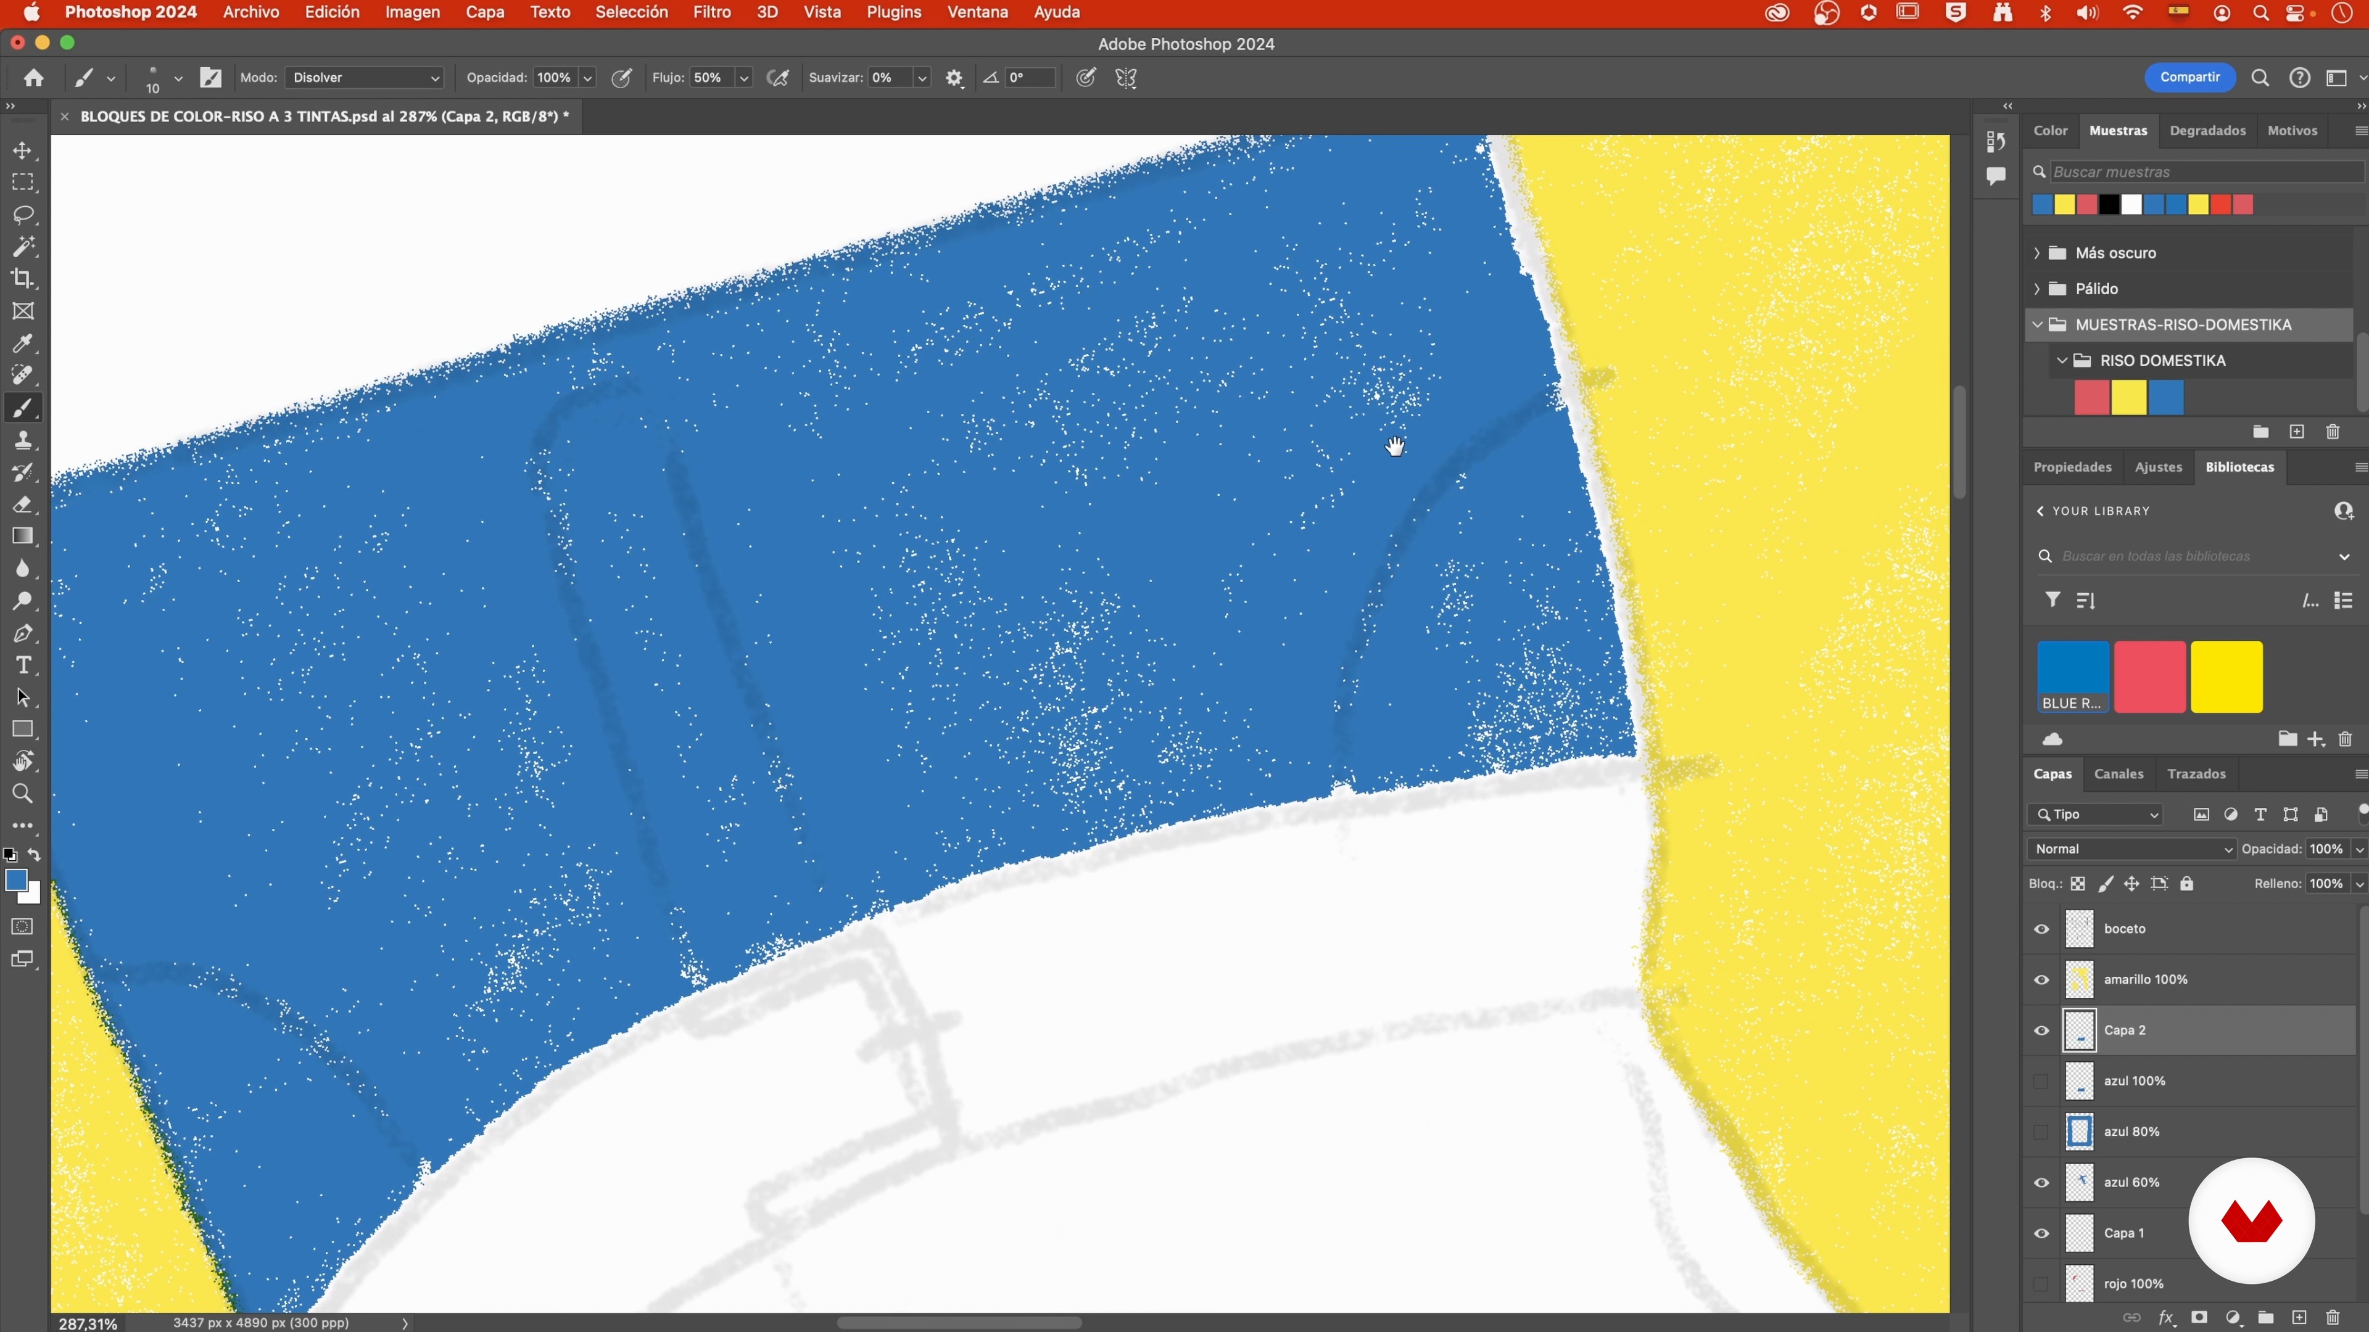Hide the amarillo 100% layer

(2041, 980)
